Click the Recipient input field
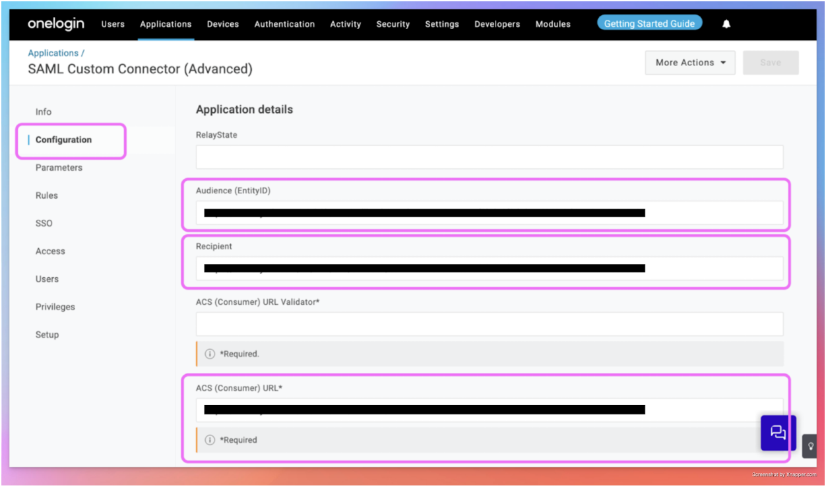 pyautogui.click(x=490, y=269)
